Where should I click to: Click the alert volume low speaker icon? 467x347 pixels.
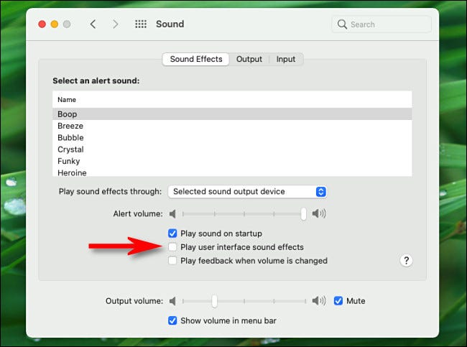(x=172, y=213)
